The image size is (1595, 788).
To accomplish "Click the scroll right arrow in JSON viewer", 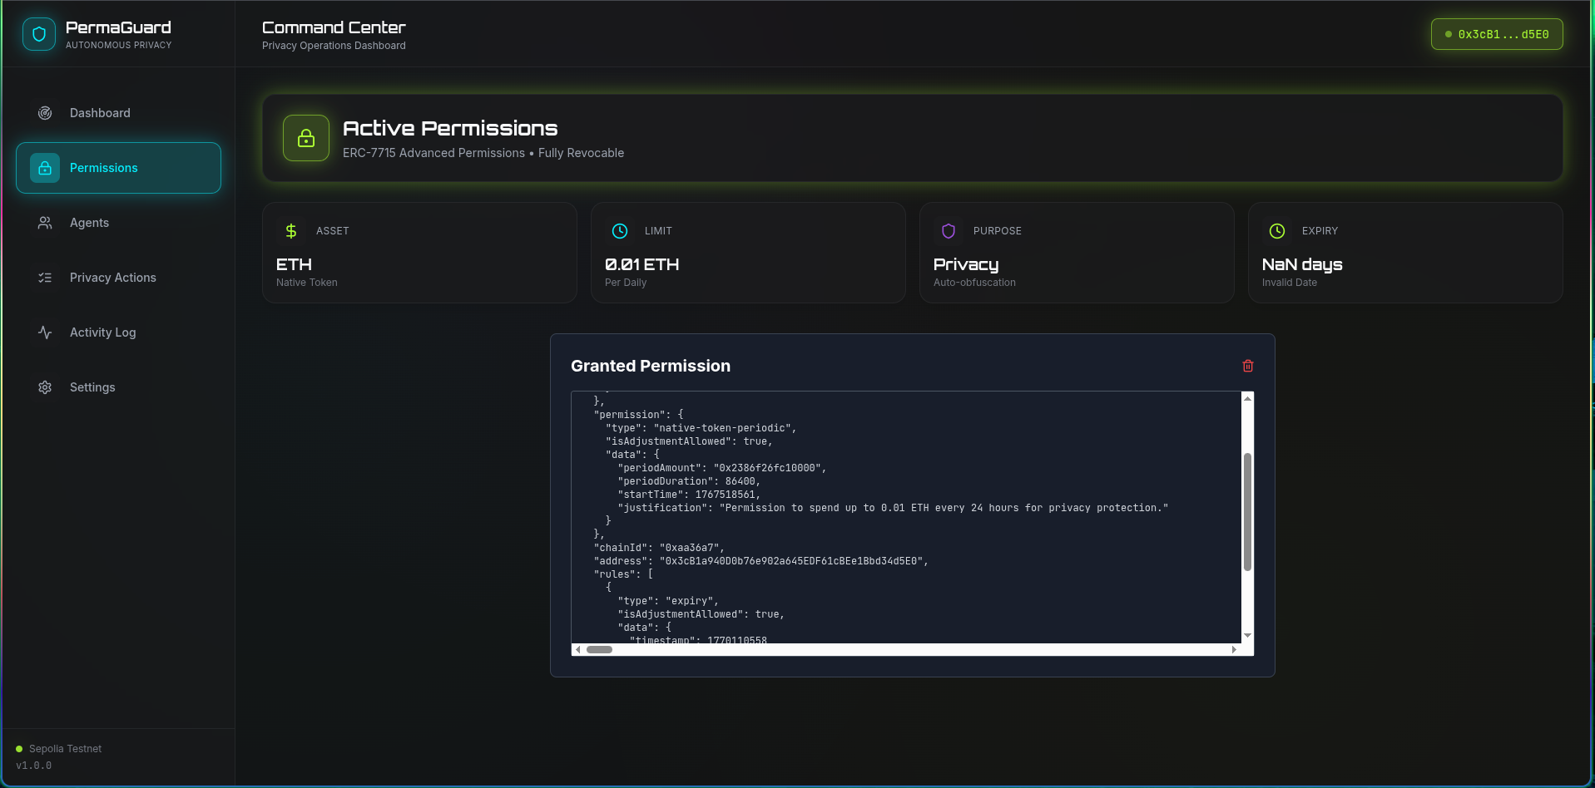I will point(1234,650).
